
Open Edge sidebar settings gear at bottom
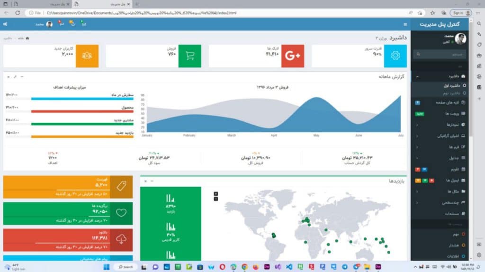479,255
